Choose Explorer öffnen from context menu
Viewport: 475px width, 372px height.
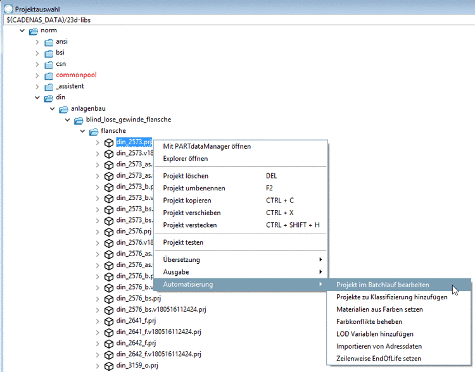(x=241, y=159)
